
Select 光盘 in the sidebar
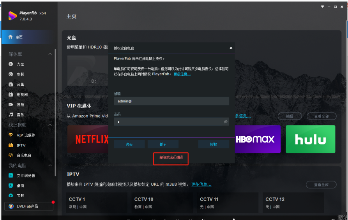pos(20,64)
